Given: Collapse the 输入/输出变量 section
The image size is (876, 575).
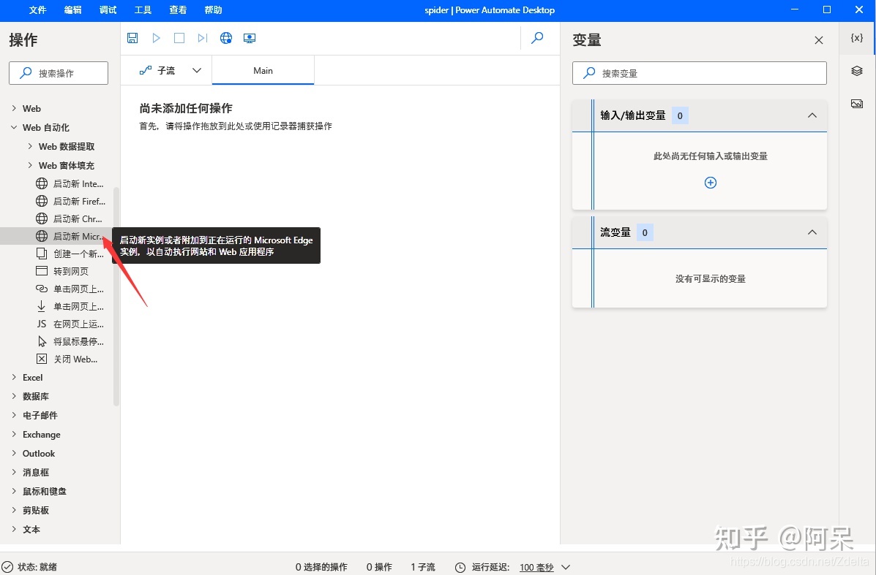Looking at the screenshot, I should (812, 115).
